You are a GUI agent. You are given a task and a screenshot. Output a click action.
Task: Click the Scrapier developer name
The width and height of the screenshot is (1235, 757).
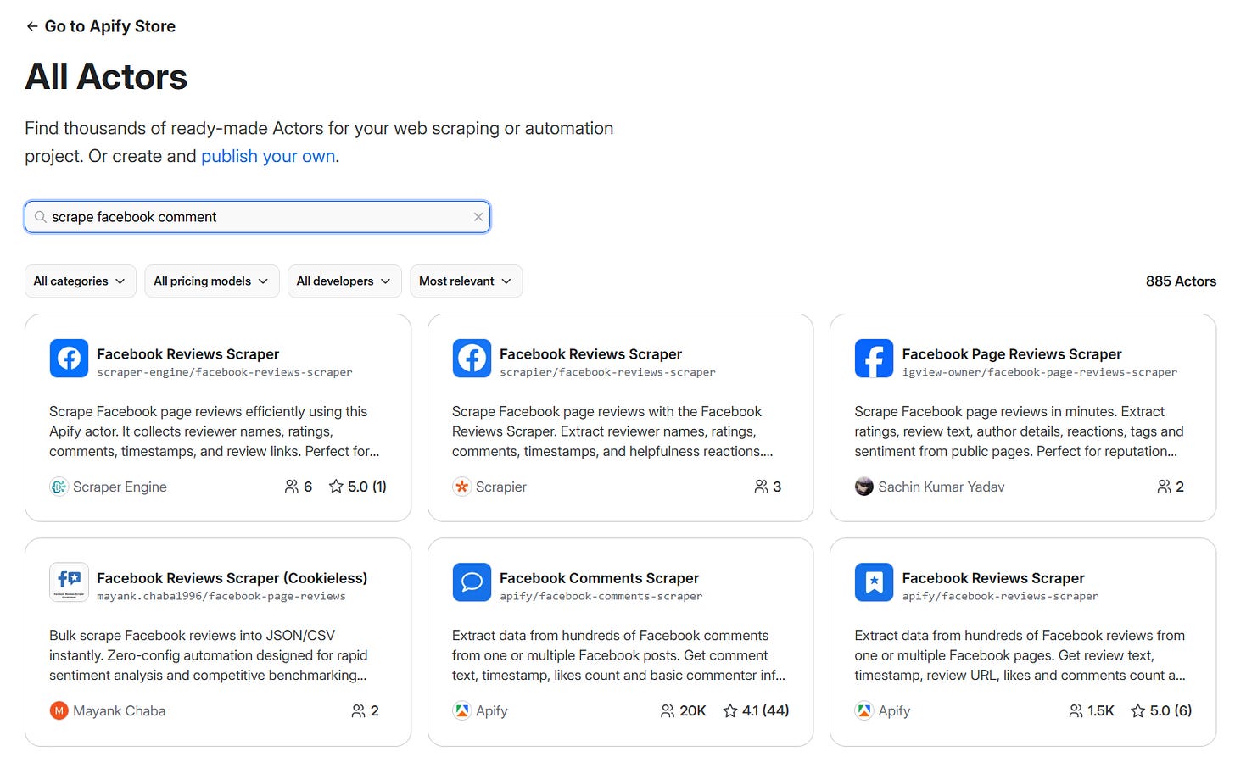click(501, 487)
